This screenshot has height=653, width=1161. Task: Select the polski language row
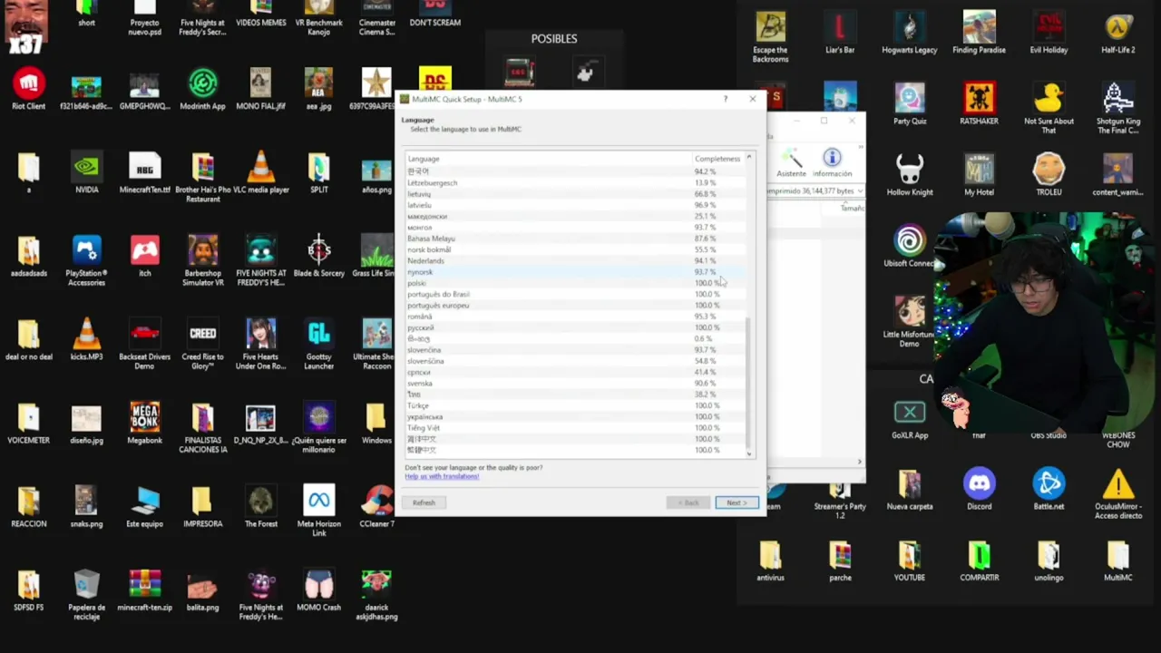[574, 283]
